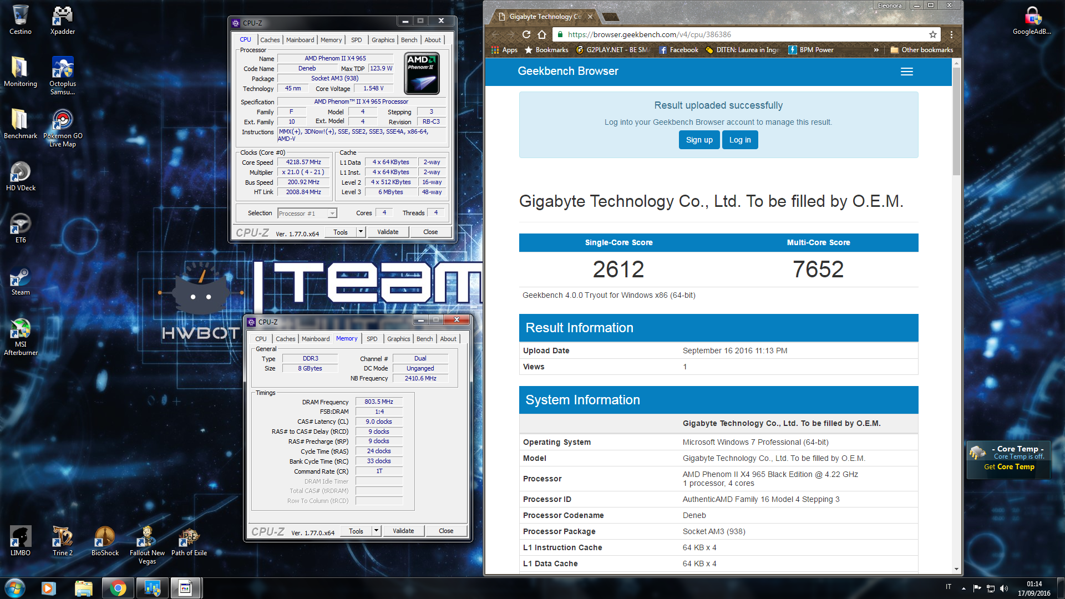Open the BPM Power bookmark
Screen dimensions: 1065x599
pos(810,50)
